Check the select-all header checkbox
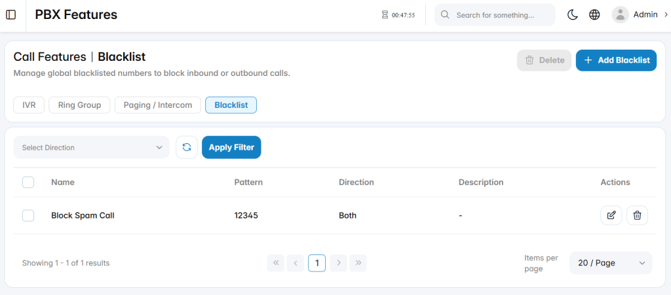Image resolution: width=671 pixels, height=295 pixels. 28,182
